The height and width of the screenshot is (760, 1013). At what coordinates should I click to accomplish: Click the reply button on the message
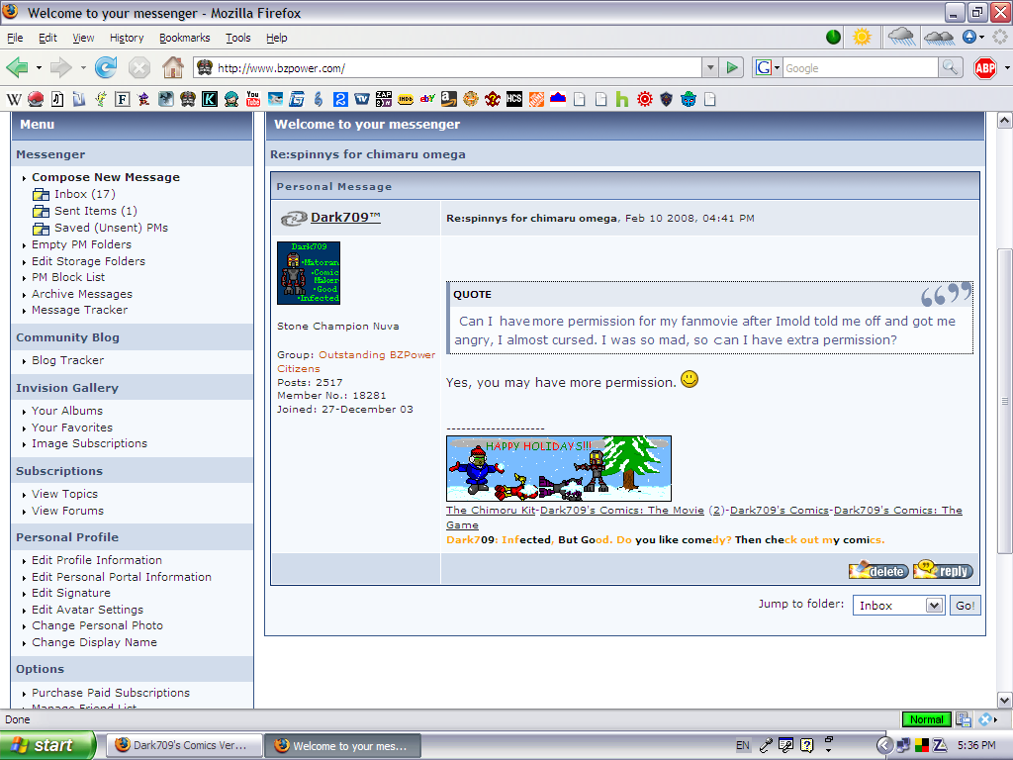942,570
